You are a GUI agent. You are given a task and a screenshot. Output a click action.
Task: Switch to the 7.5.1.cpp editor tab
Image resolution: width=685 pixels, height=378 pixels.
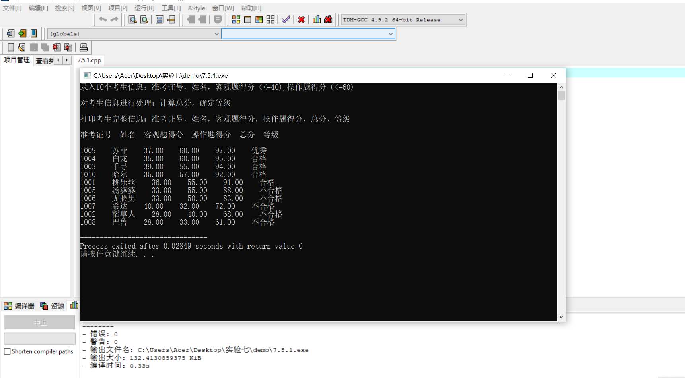(89, 60)
